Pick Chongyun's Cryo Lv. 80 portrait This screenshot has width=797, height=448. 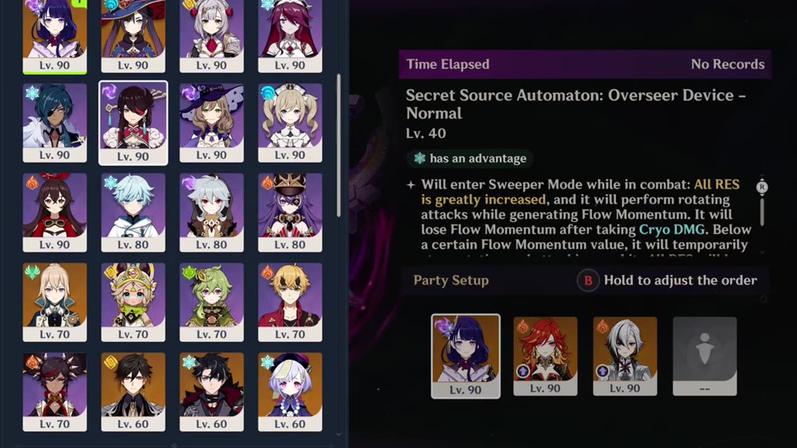coord(133,212)
